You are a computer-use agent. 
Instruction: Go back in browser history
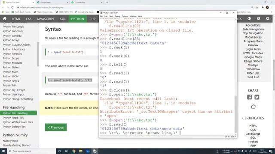click(x=3, y=7)
